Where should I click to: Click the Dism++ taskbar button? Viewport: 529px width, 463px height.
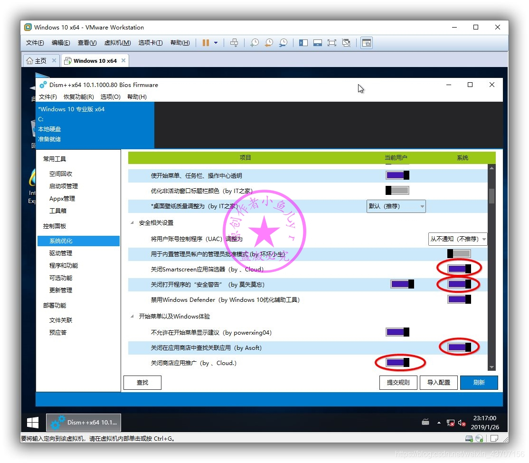coord(83,423)
